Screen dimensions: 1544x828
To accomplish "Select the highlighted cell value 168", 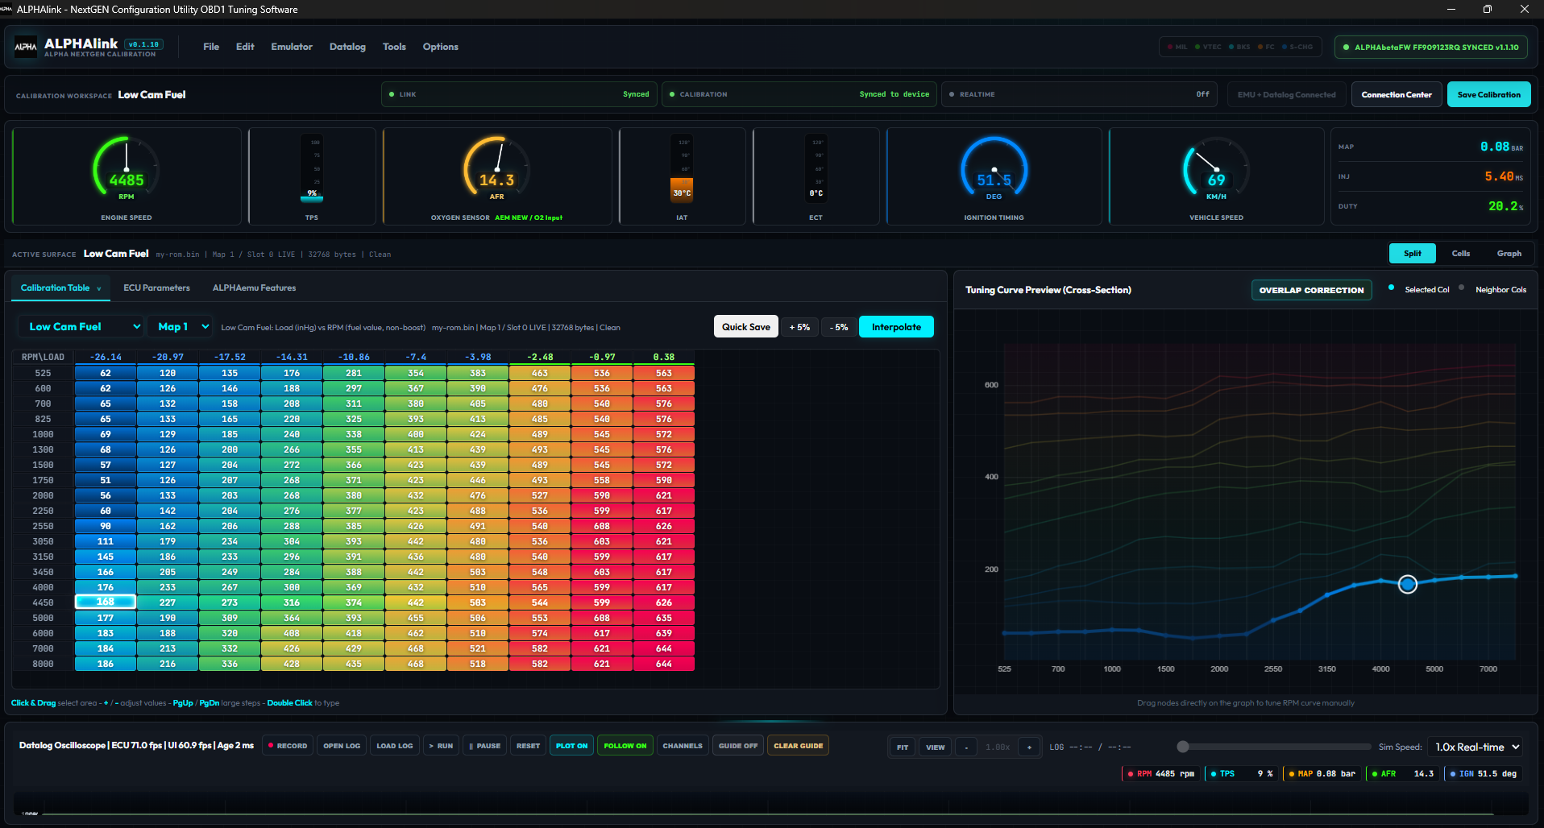I will coord(106,602).
